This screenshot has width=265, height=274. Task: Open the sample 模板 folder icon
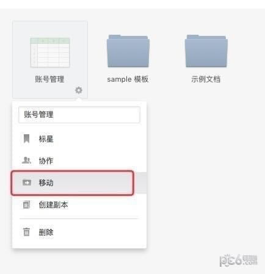point(128,51)
